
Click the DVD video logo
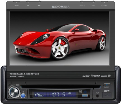80,91
